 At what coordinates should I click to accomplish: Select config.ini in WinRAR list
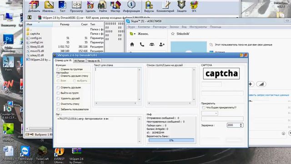tap(36, 38)
